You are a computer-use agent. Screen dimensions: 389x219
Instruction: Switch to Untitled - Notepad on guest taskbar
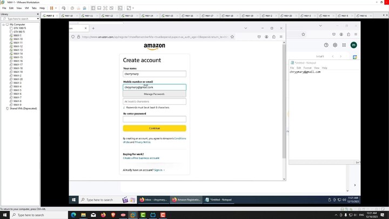(x=218, y=200)
